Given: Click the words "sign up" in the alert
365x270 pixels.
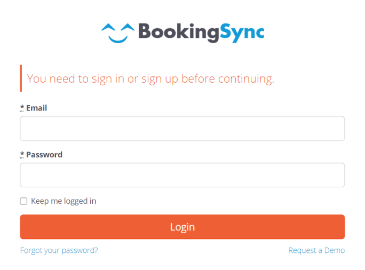Looking at the screenshot, I should point(158,79).
